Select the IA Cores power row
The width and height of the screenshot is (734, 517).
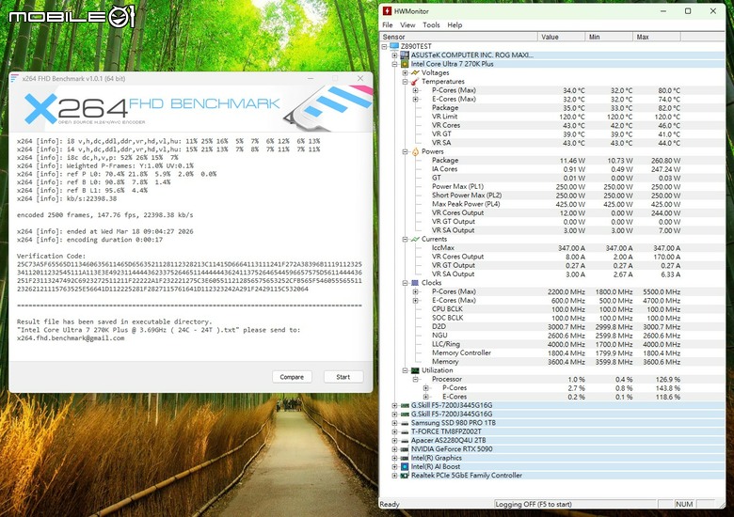[553, 169]
